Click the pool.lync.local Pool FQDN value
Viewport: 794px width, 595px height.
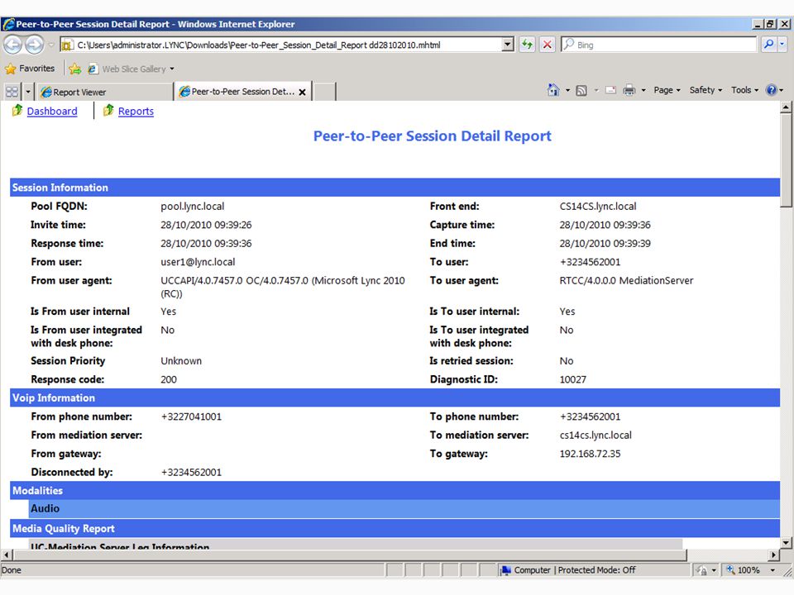click(193, 206)
